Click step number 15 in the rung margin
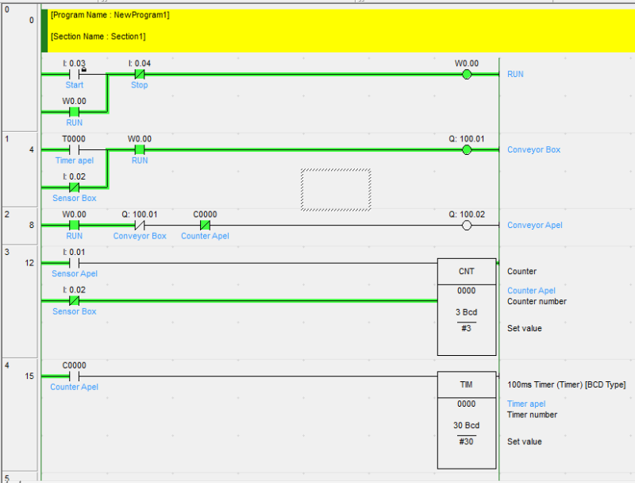The image size is (635, 483). point(29,376)
